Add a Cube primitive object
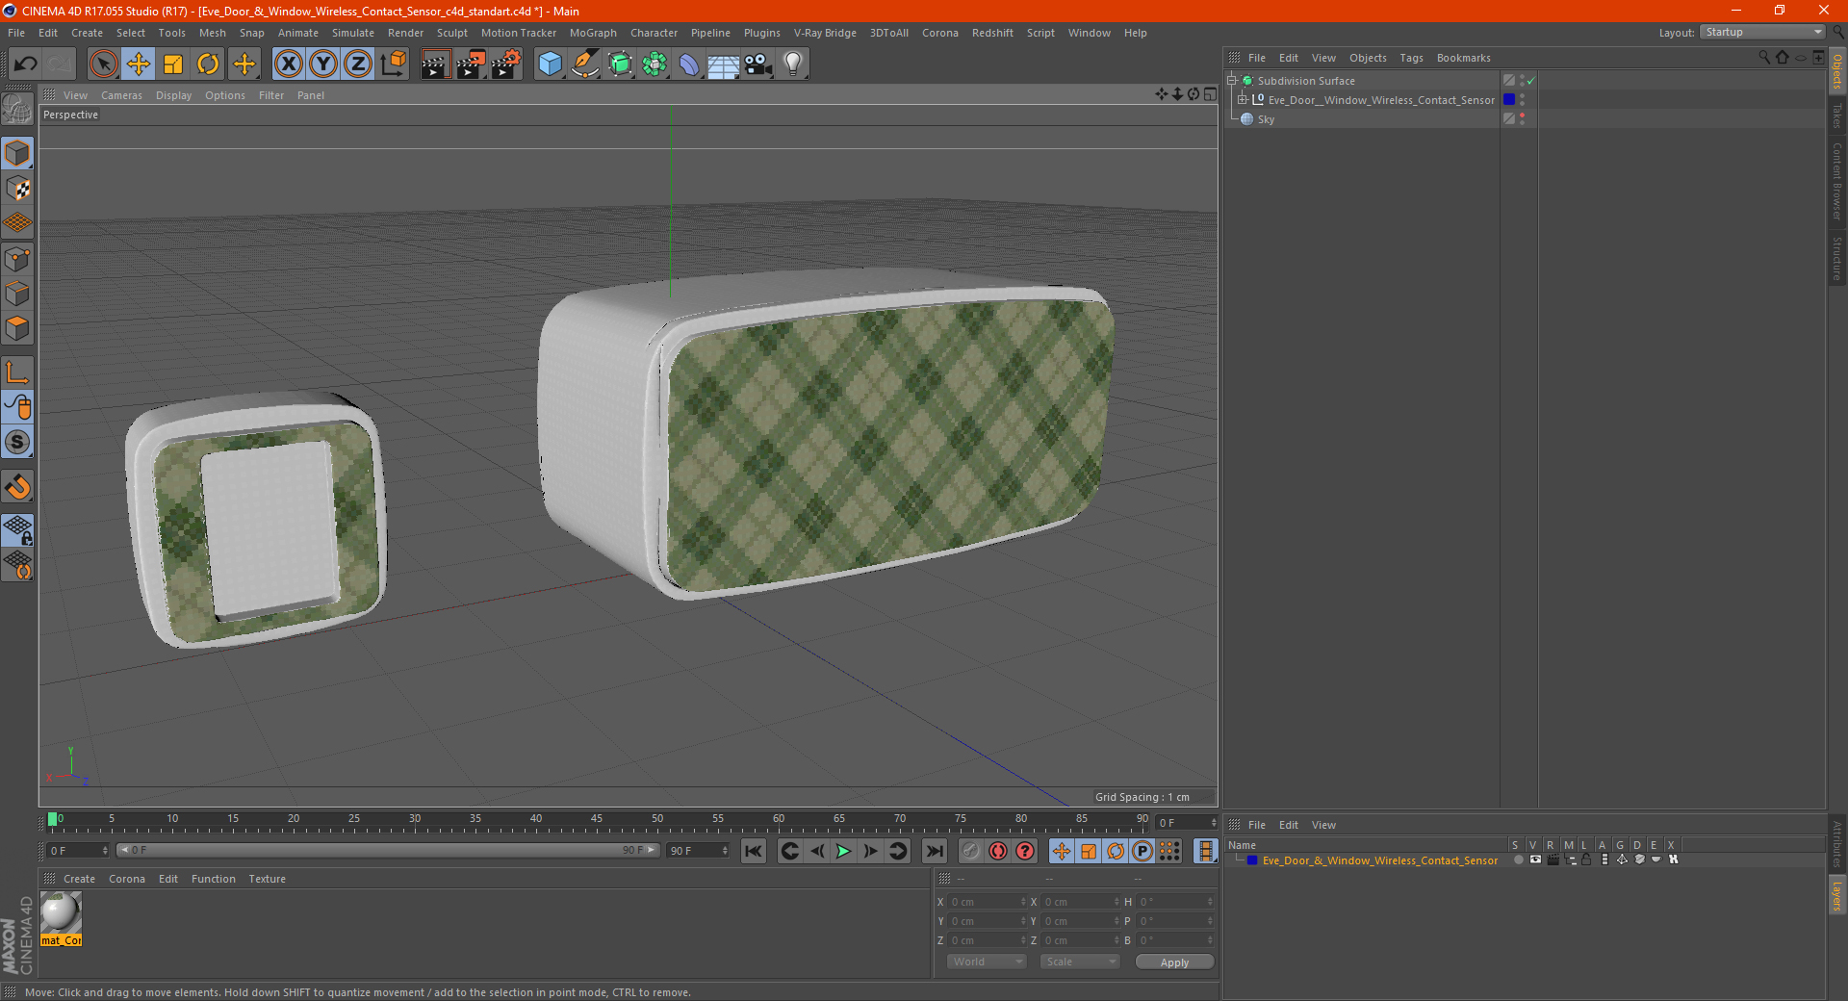Viewport: 1848px width, 1001px height. (550, 64)
